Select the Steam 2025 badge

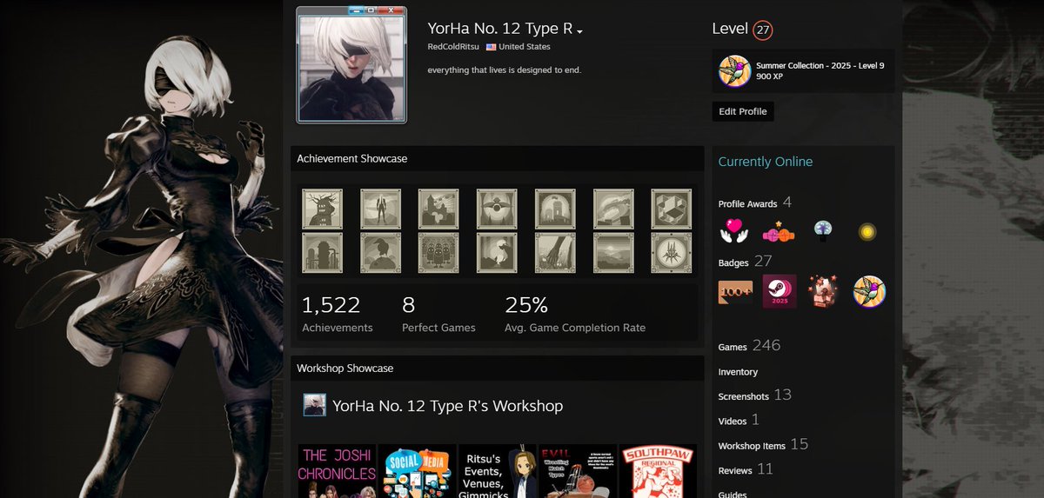pos(780,292)
